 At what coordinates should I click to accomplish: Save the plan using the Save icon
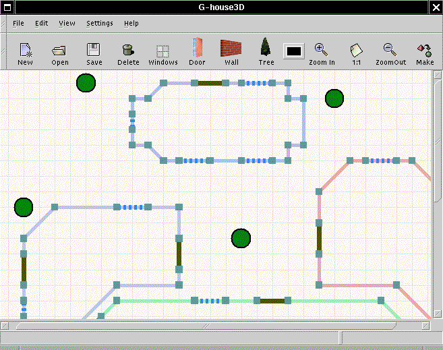coord(94,51)
